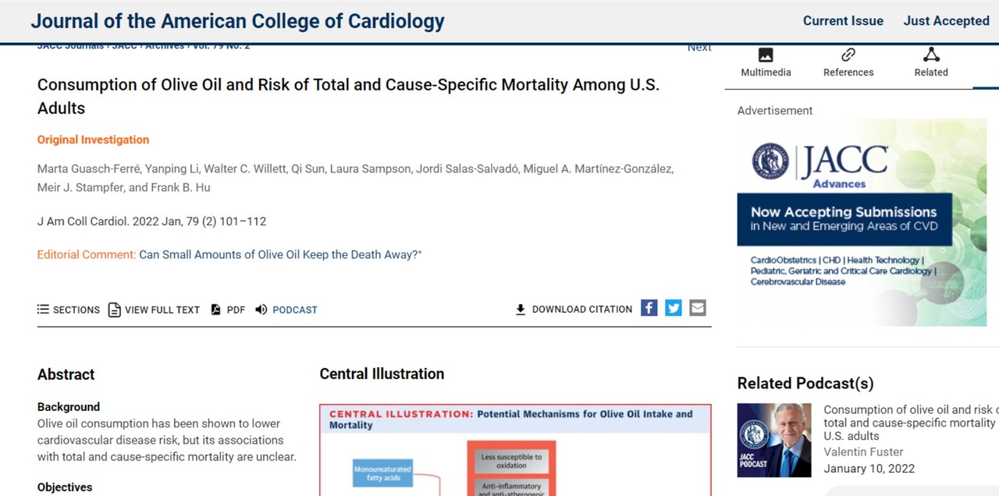Open the Editorial Comment link
This screenshot has height=496, width=999.
point(280,255)
